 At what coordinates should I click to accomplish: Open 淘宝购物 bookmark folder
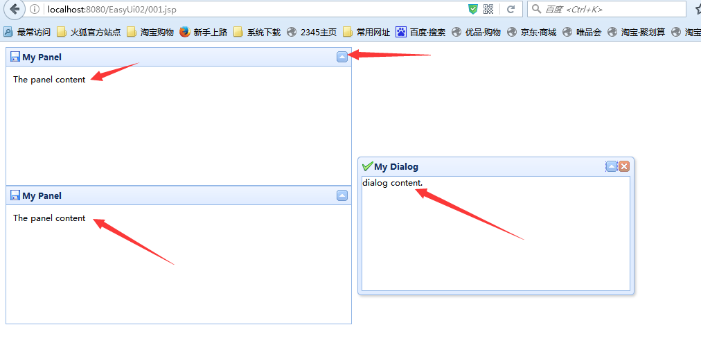click(150, 32)
